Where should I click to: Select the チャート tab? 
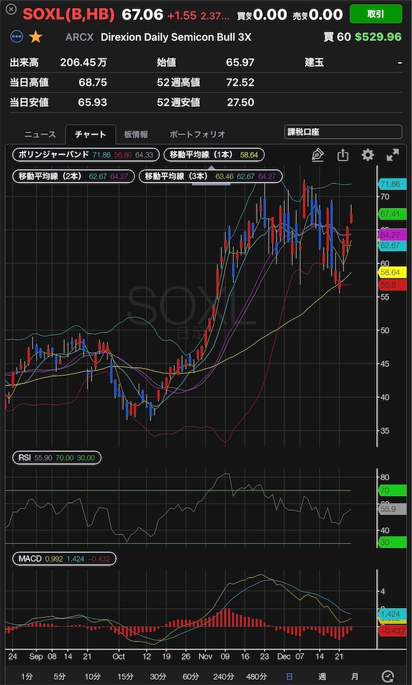click(x=90, y=134)
